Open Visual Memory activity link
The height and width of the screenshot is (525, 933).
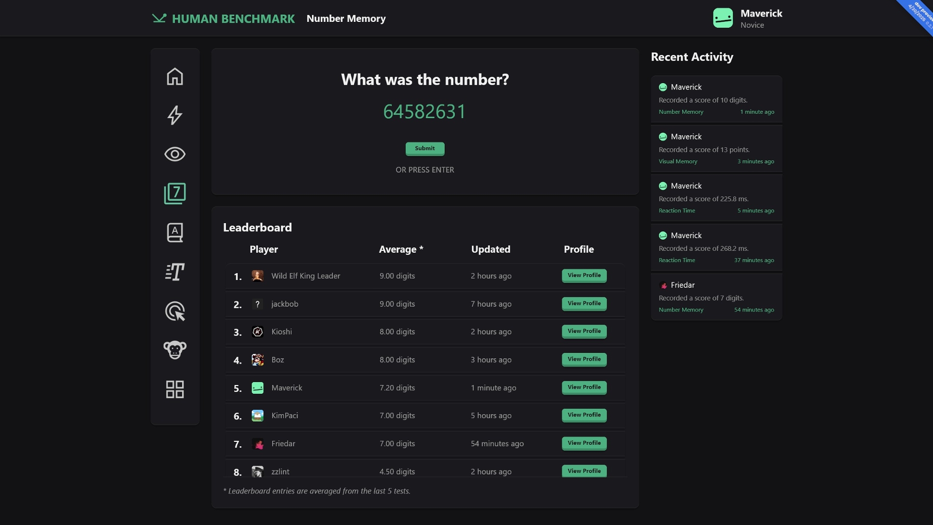pos(678,161)
